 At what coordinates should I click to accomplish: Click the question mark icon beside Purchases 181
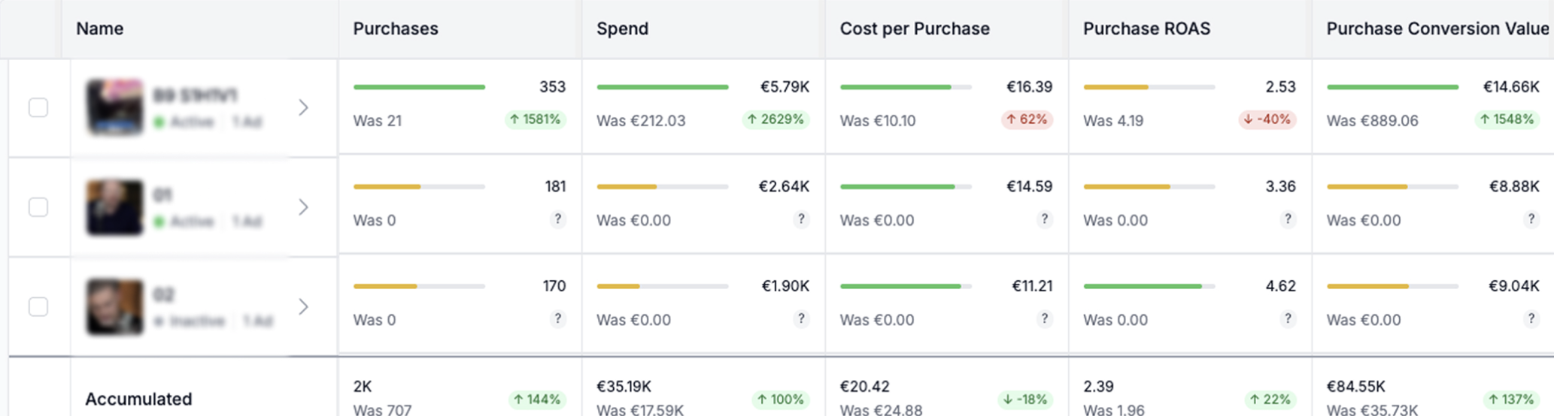(557, 219)
